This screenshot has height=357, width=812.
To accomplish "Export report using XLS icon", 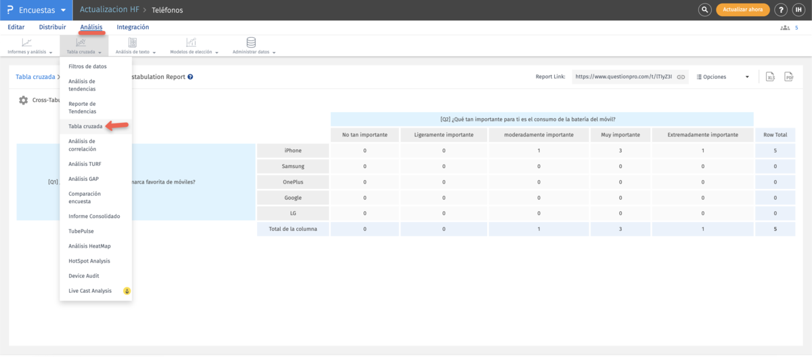I will pos(770,77).
